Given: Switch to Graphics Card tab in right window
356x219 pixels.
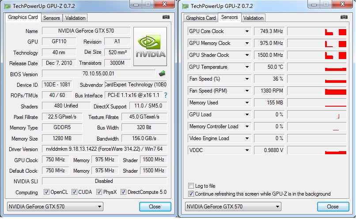Looking at the screenshot, I should click(x=201, y=18).
